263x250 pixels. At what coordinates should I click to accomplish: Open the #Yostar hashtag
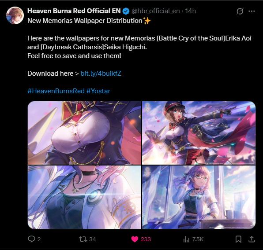point(98,91)
